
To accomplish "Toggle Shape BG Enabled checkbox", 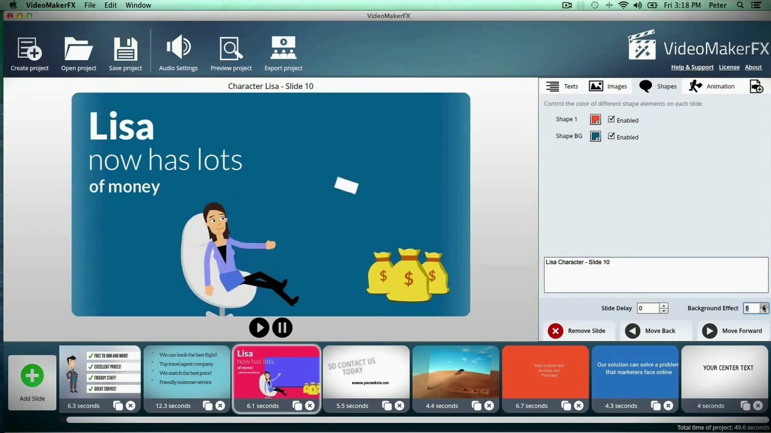I will [x=611, y=137].
